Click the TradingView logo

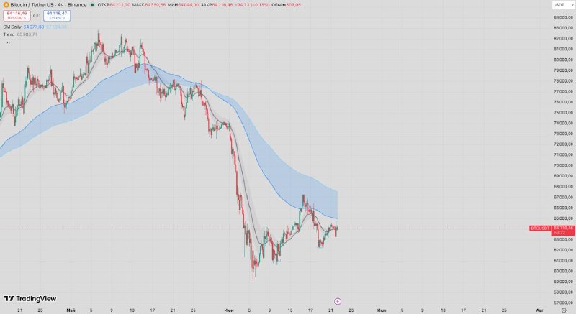pos(30,299)
